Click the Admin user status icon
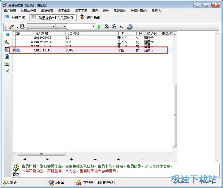Image resolution: width=223 pixels, height=188 pixels. (51, 183)
